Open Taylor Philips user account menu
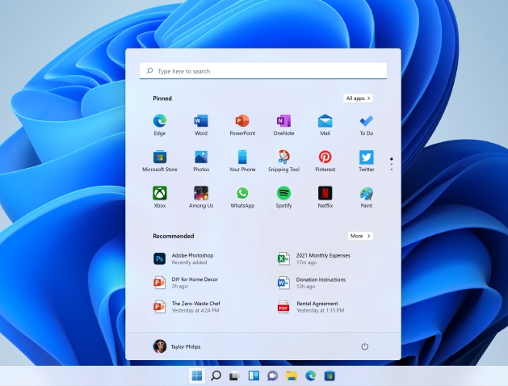This screenshot has height=386, width=508. (176, 346)
